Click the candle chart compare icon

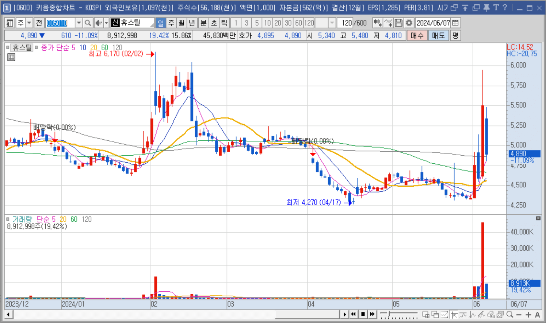pos(377,23)
